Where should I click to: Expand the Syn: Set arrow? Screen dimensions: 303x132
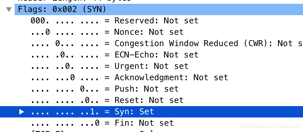pos(22,111)
